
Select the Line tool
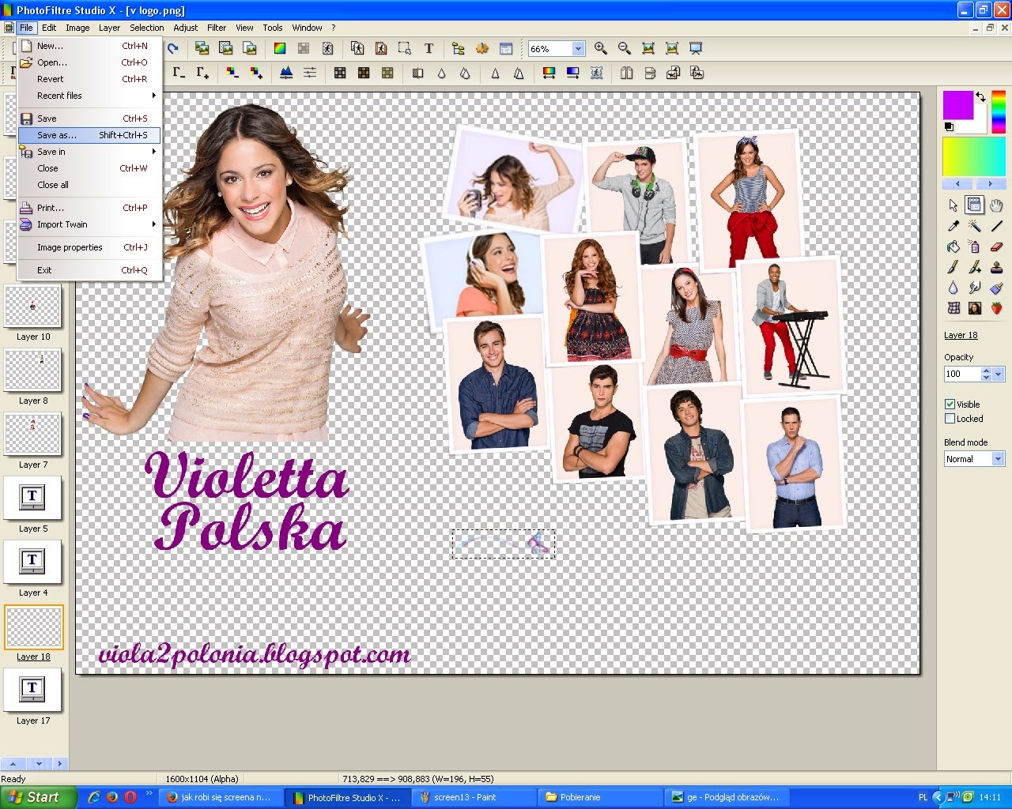click(x=996, y=225)
